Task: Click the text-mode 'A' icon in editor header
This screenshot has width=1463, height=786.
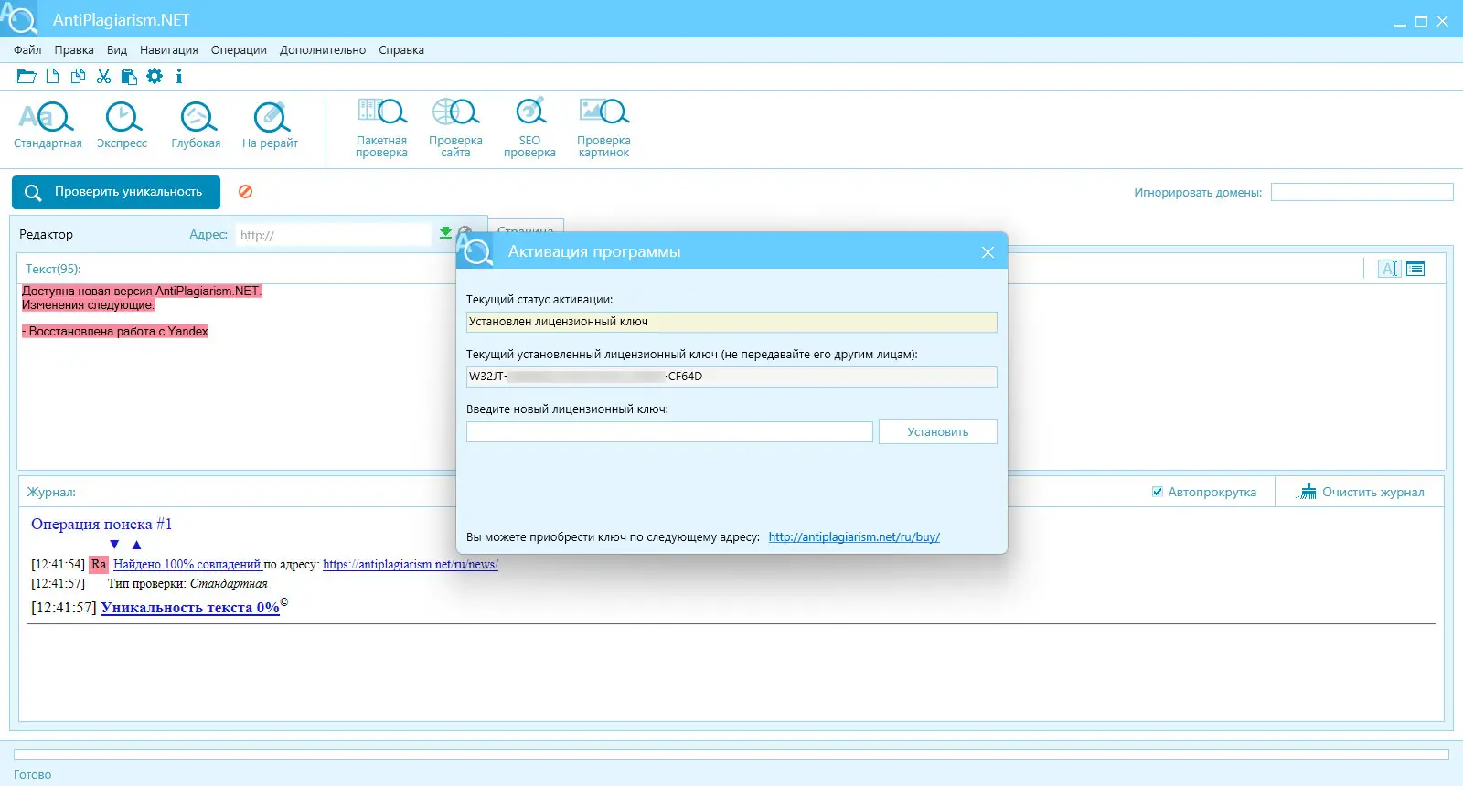Action: 1389,269
